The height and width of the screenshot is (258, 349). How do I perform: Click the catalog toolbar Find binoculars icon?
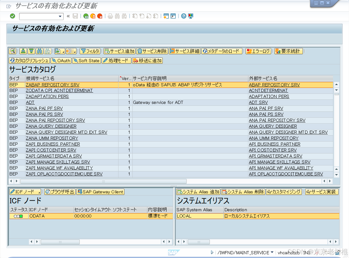coord(40,51)
